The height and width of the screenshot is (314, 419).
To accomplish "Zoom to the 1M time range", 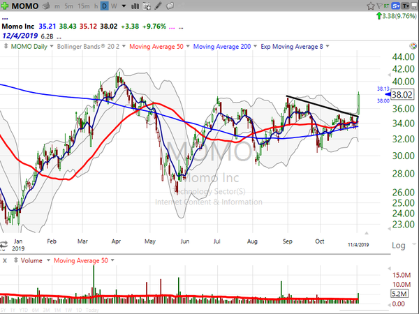I will click(x=57, y=310).
